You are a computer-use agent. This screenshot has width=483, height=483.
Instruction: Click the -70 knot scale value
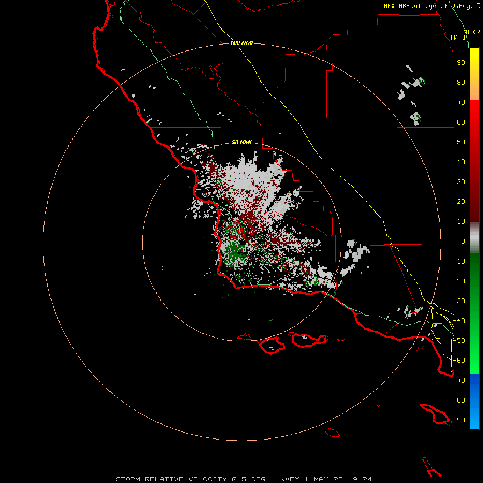pyautogui.click(x=459, y=380)
